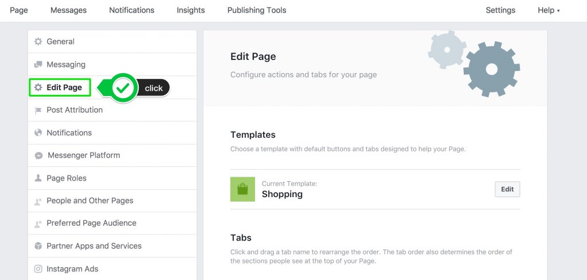Viewport: 587px width, 280px height.
Task: Click the Messenger Platform icon
Action: [38, 155]
